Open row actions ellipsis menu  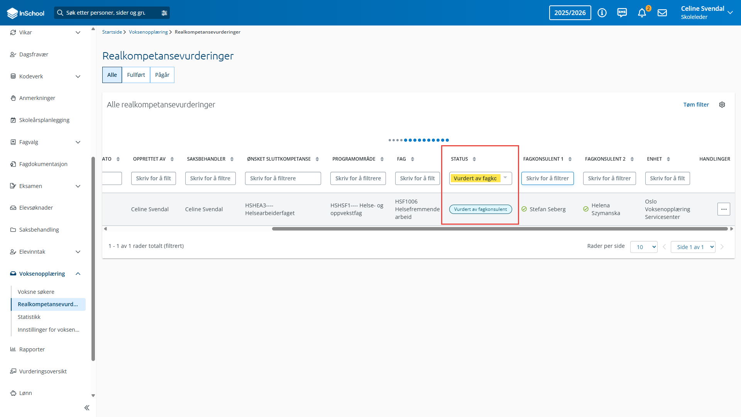click(x=724, y=209)
